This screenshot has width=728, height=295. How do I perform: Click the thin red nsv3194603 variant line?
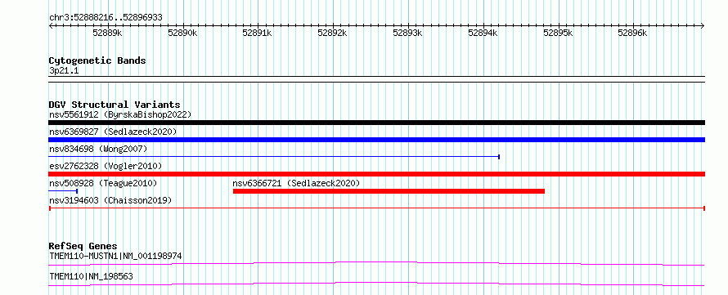(376, 208)
